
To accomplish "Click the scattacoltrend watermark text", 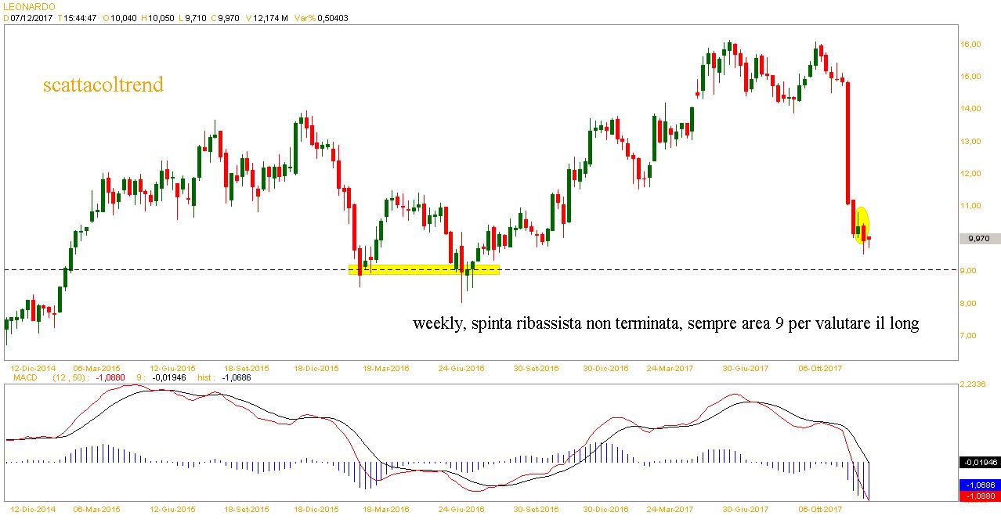I will coord(103,85).
